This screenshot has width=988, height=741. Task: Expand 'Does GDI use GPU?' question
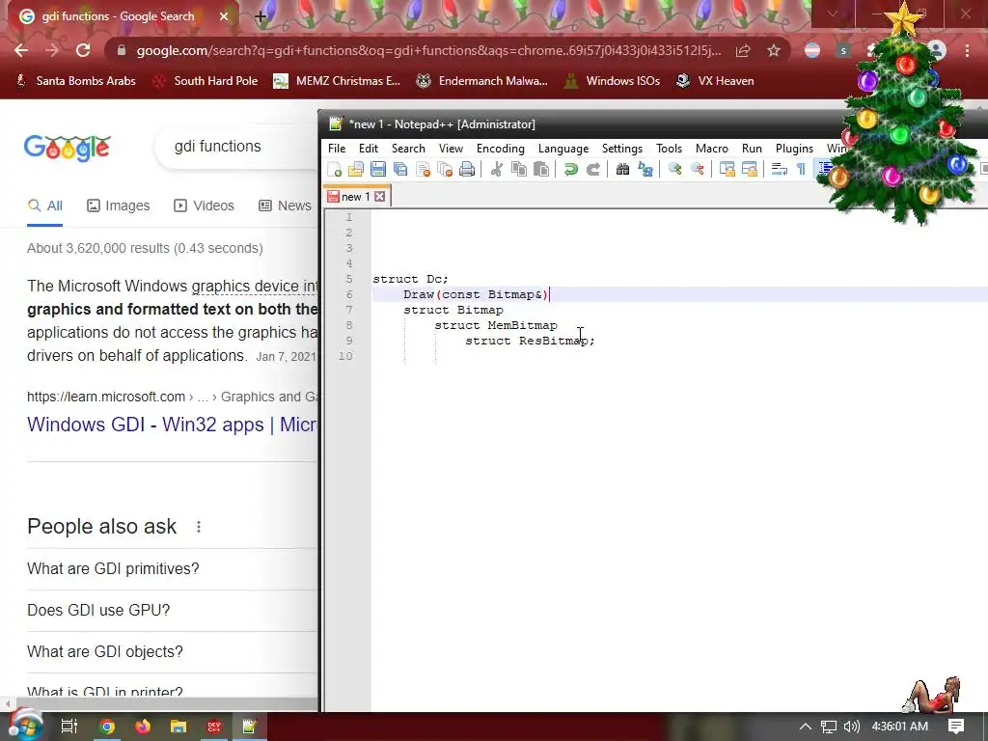[172, 611]
